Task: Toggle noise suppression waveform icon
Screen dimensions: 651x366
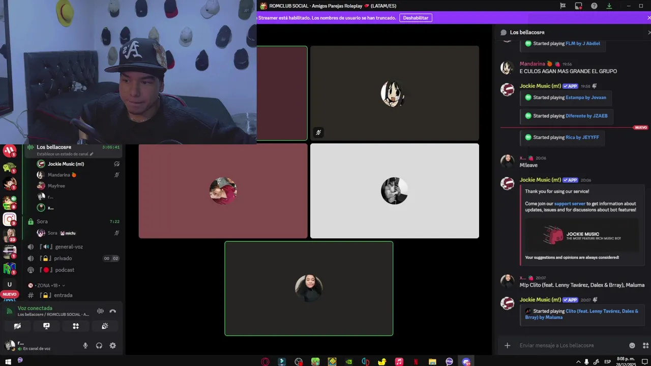Action: pyautogui.click(x=100, y=311)
